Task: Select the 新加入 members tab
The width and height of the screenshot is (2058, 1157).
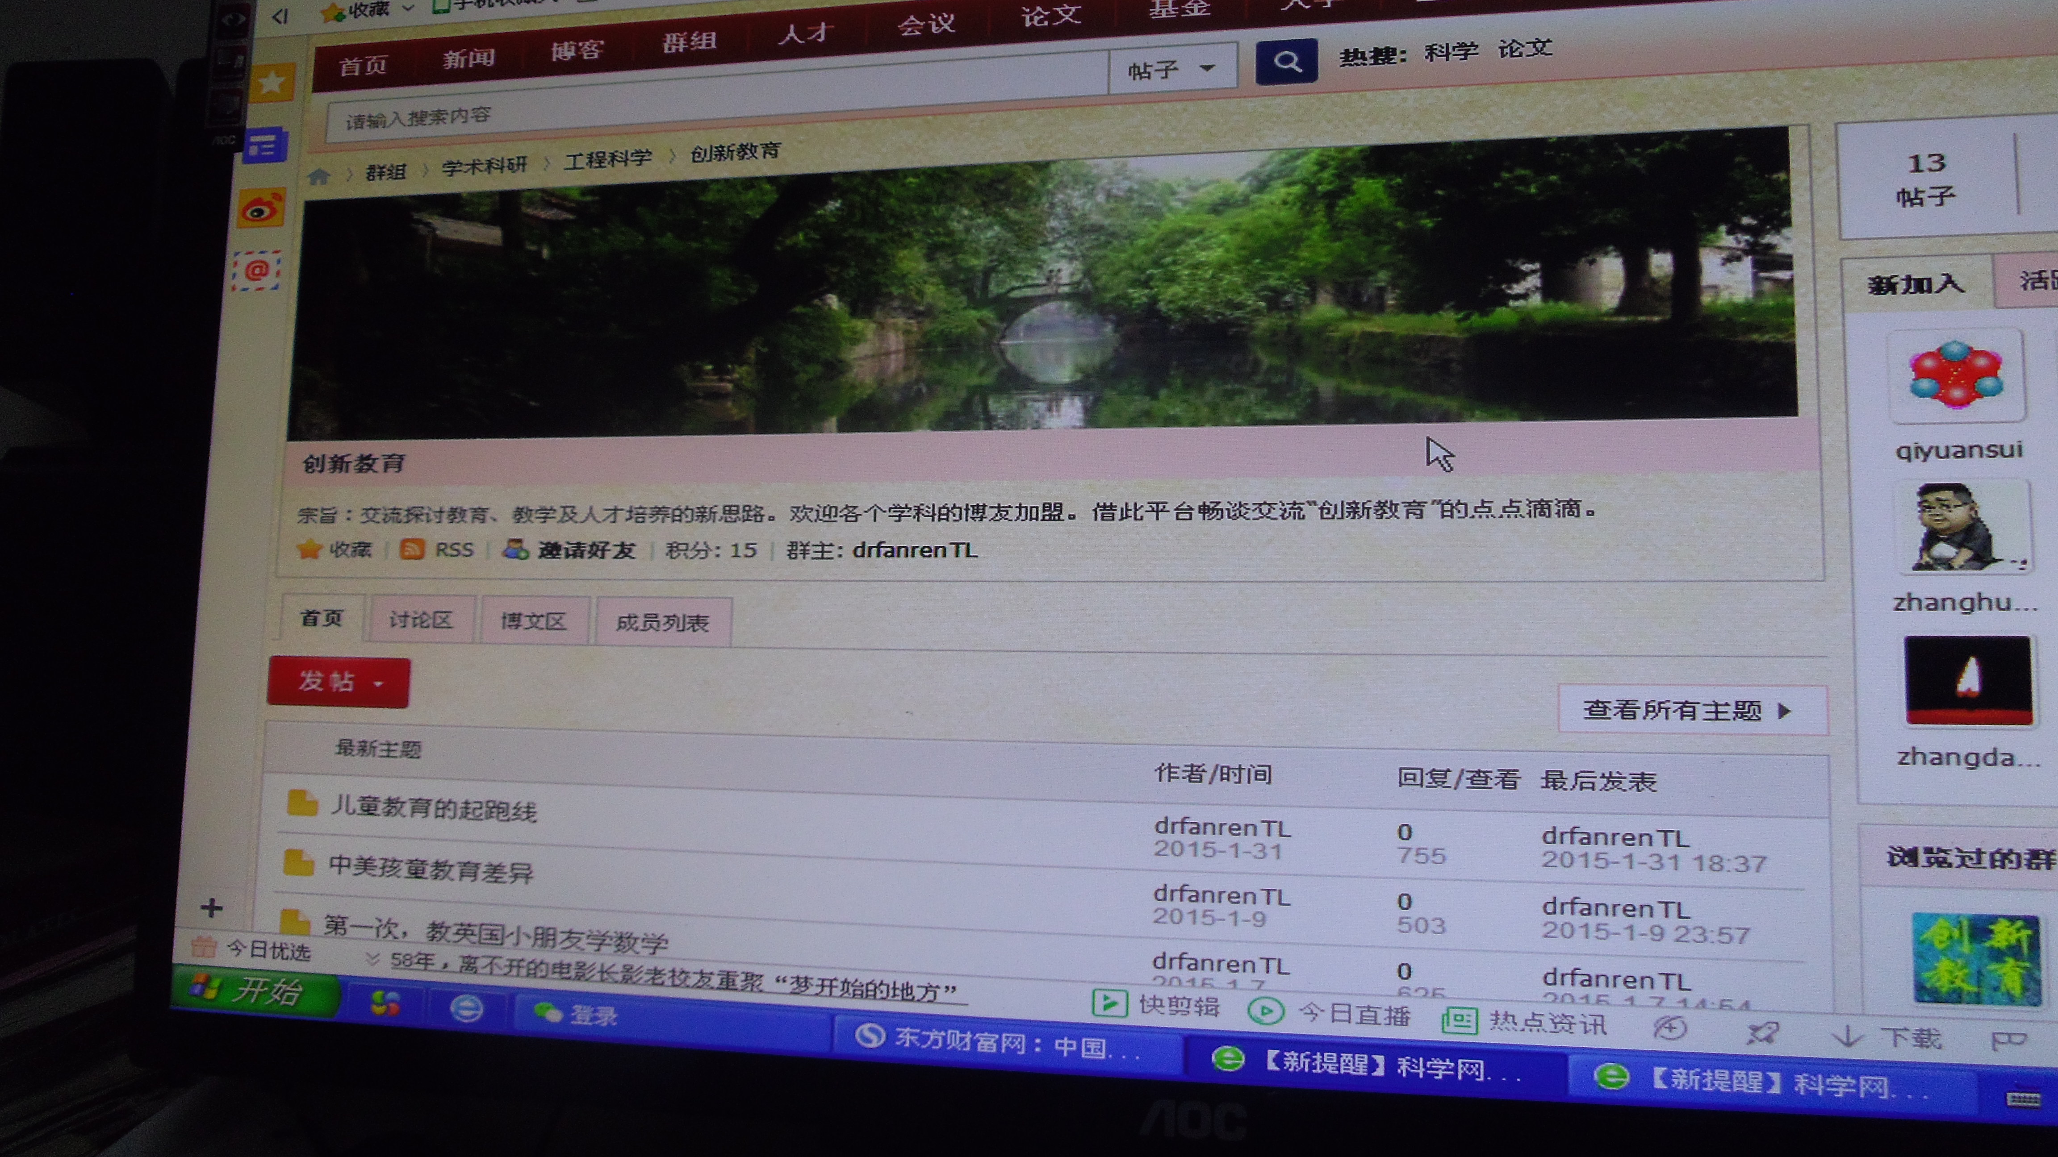Action: point(1916,283)
